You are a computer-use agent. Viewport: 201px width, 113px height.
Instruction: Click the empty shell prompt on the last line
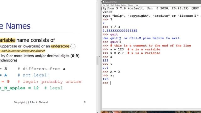(x=110, y=83)
